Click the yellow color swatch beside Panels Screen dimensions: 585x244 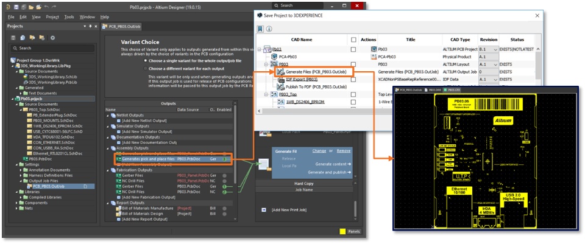tap(342, 231)
